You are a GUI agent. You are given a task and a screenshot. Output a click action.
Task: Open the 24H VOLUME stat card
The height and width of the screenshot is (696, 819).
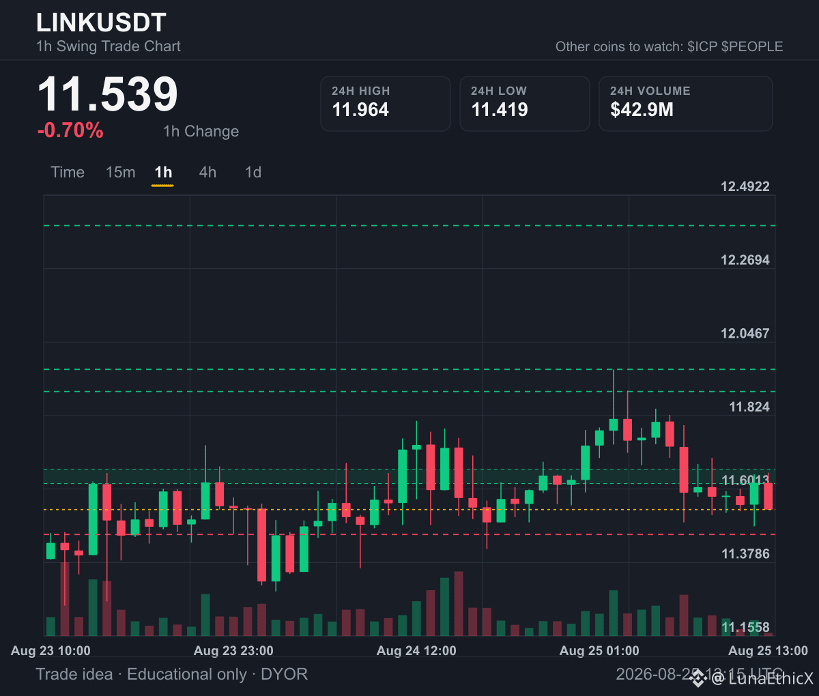tap(686, 103)
